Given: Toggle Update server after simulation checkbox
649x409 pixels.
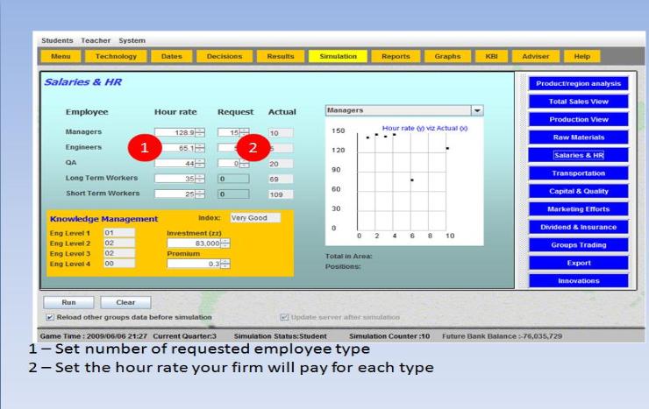Looking at the screenshot, I should pos(283,316).
